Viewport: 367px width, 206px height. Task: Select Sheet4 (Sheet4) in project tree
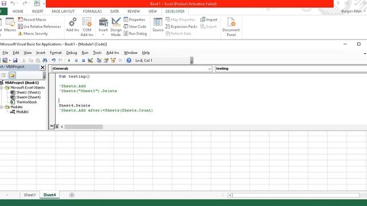point(25,97)
